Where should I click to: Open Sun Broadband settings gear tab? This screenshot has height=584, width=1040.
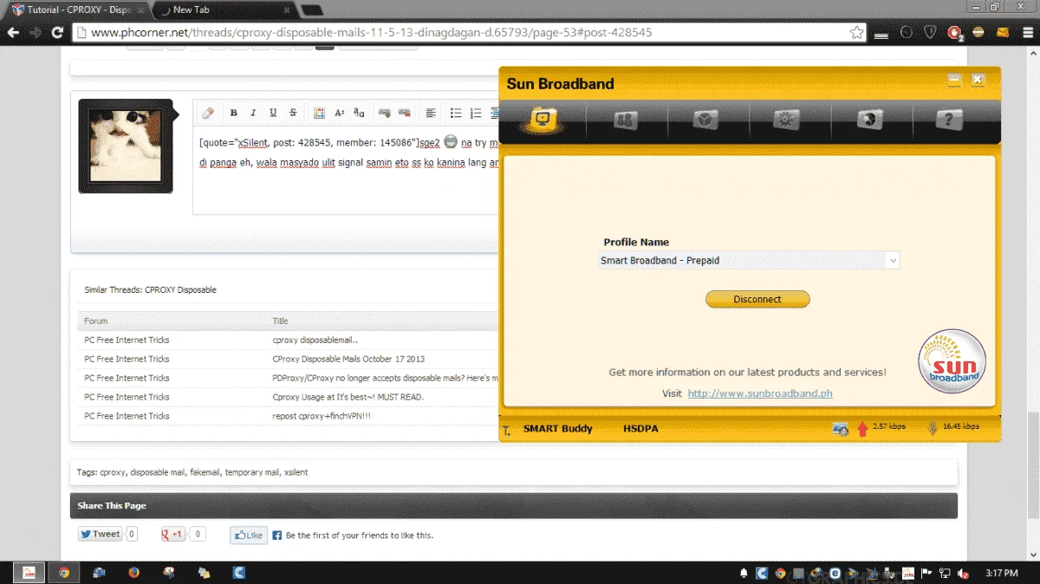click(787, 120)
